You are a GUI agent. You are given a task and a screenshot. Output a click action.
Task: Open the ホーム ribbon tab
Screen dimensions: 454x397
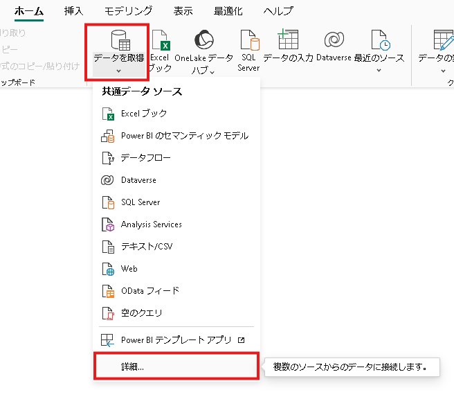(x=29, y=11)
